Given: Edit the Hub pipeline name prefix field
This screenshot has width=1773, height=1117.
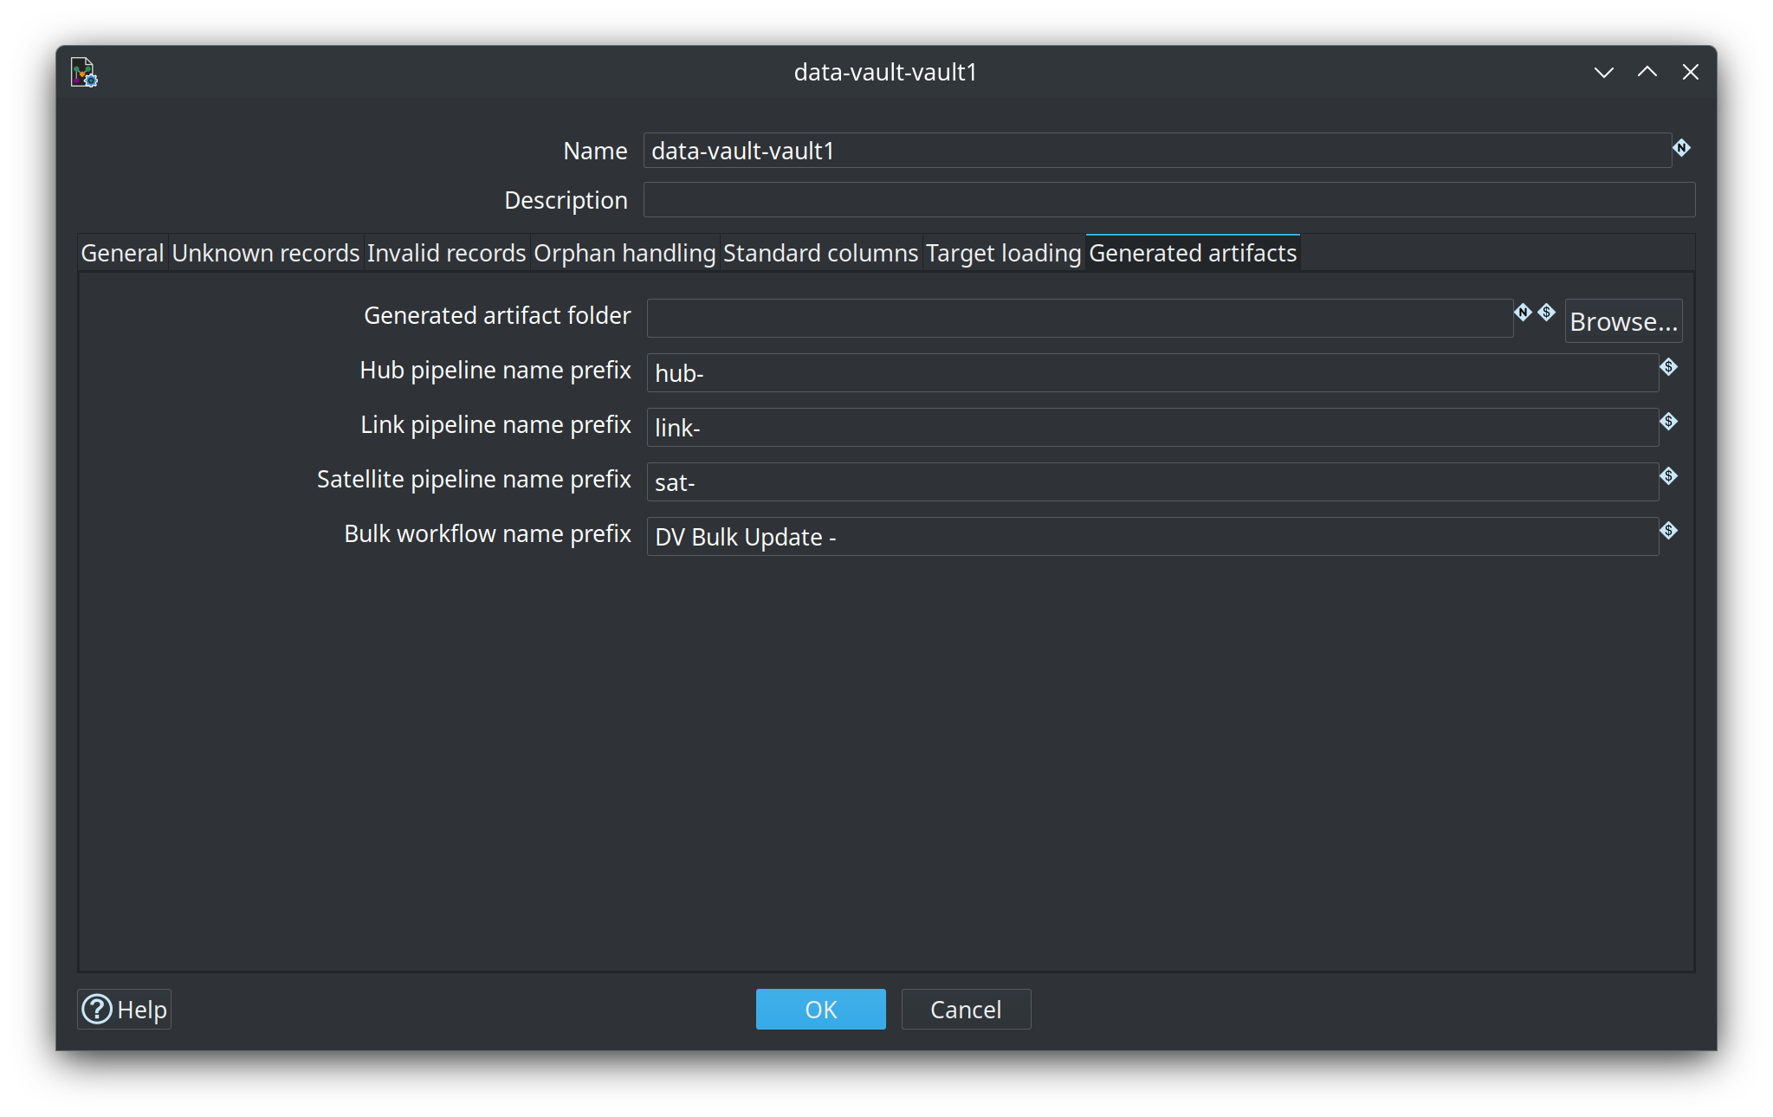Looking at the screenshot, I should [1153, 373].
